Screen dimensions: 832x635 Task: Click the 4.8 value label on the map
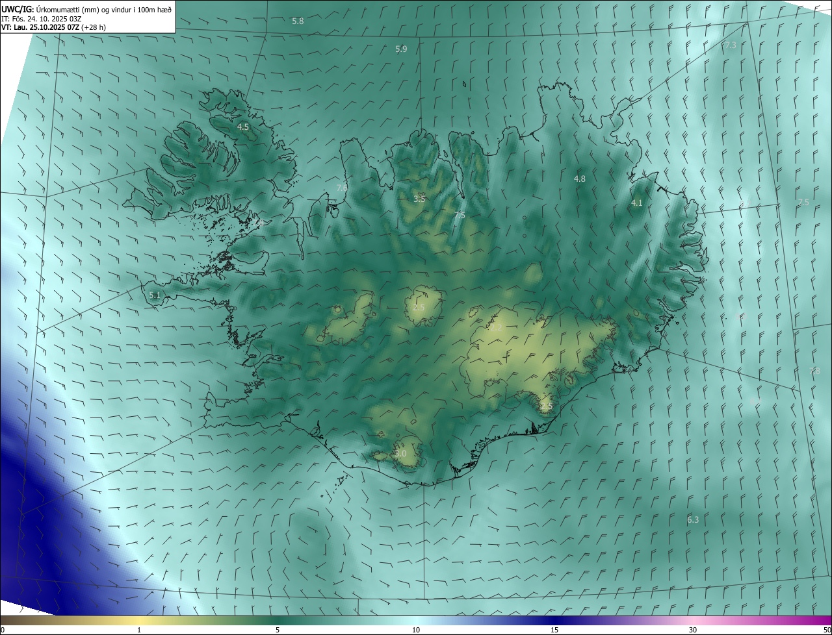pyautogui.click(x=580, y=179)
